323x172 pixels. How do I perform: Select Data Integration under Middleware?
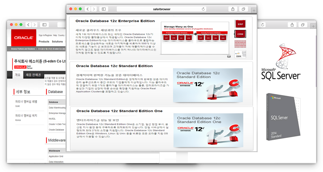(x=56, y=162)
